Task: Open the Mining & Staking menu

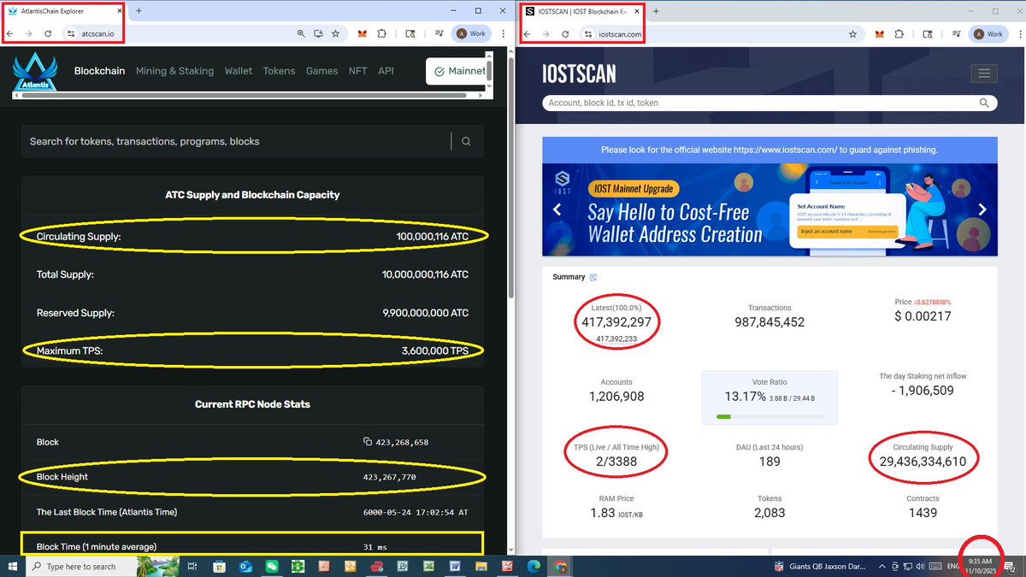Action: click(174, 71)
